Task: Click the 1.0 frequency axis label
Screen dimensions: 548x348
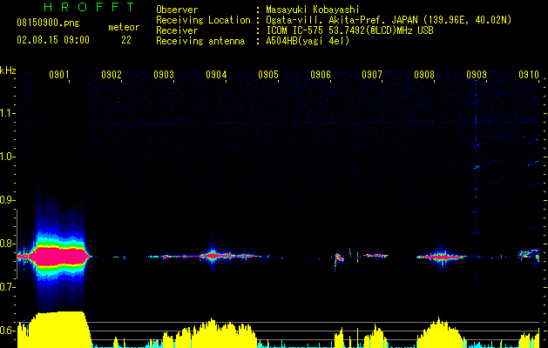Action: (7, 157)
